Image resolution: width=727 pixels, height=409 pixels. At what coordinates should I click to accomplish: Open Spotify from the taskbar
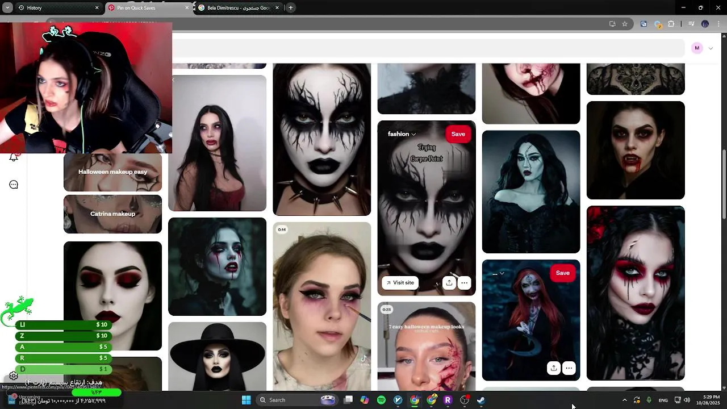(381, 400)
